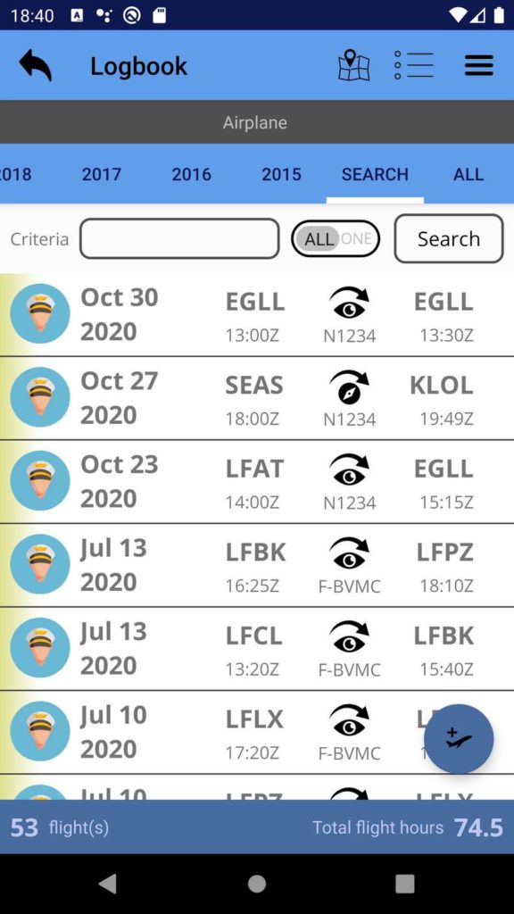Select the 2015 year tab
This screenshot has height=914, width=514.
(x=281, y=174)
